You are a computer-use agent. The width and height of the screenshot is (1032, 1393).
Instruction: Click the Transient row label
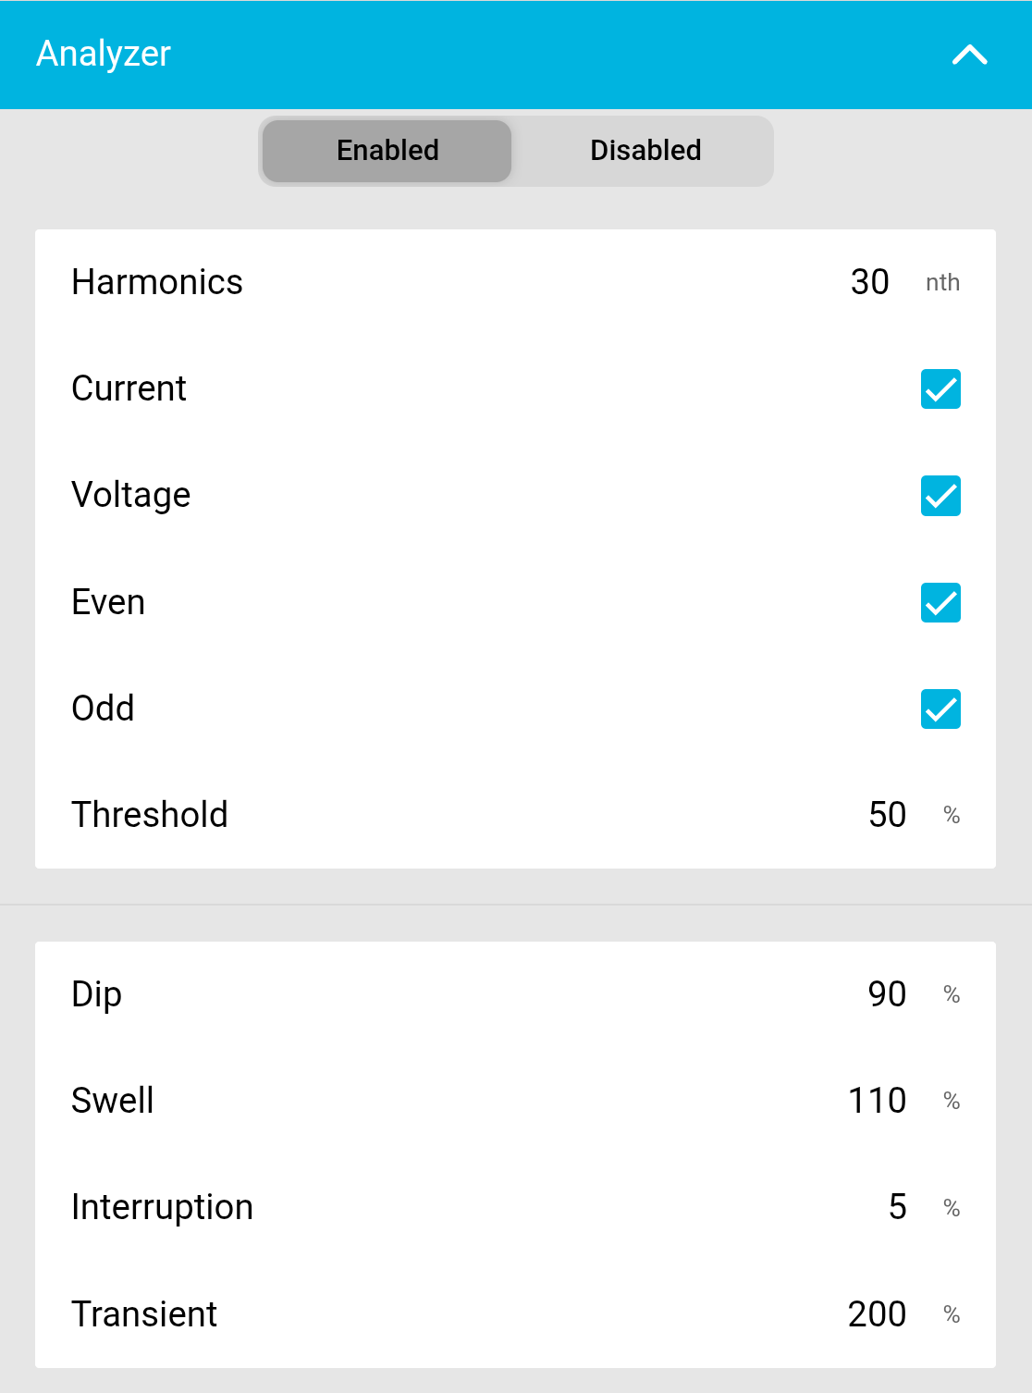(x=144, y=1314)
